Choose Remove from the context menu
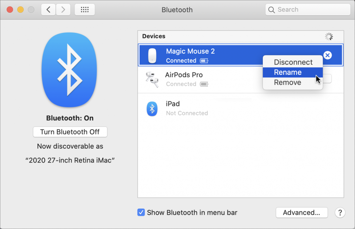This screenshot has width=355, height=229. click(x=287, y=82)
